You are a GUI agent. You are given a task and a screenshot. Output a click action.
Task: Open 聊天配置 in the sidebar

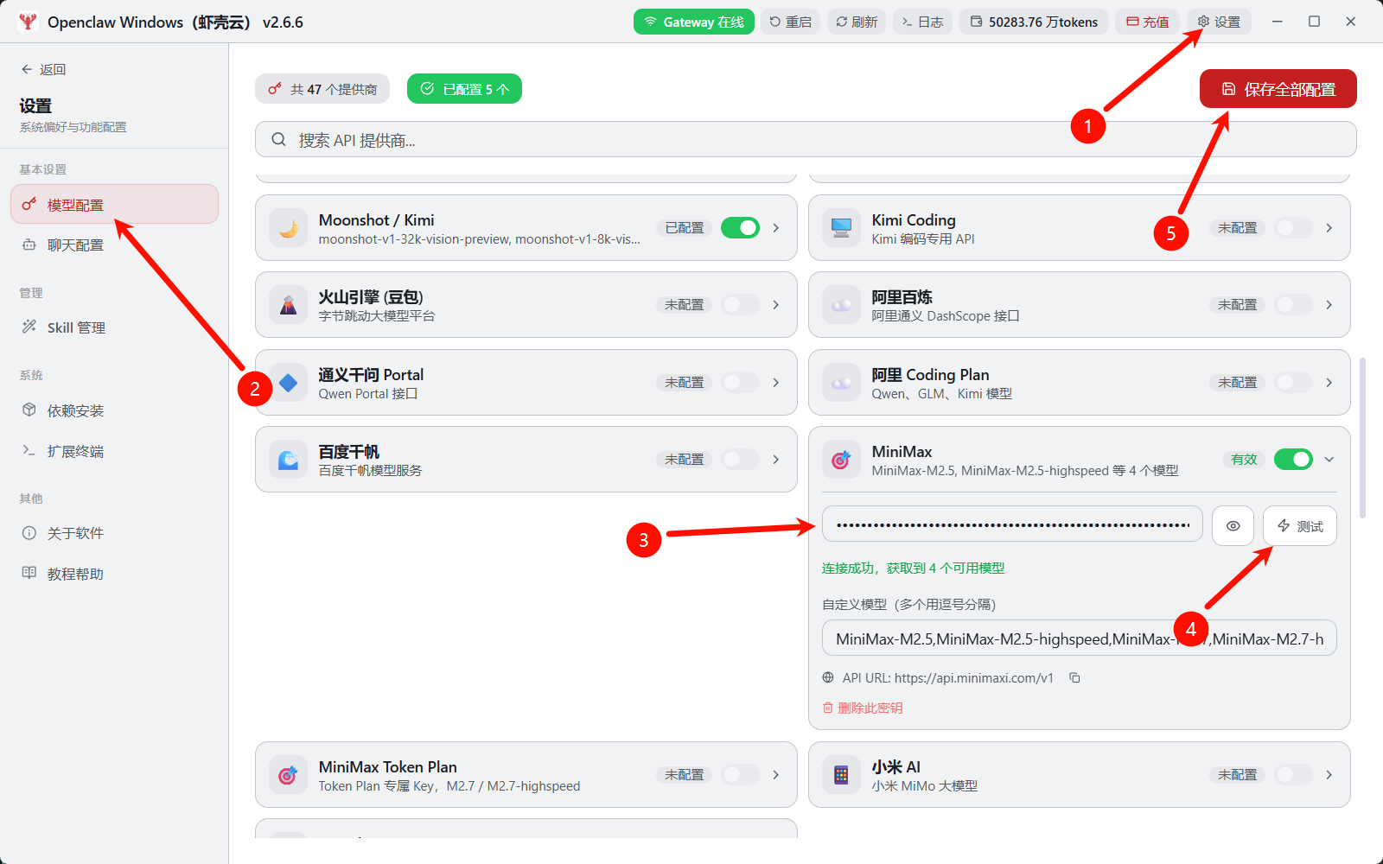point(114,245)
